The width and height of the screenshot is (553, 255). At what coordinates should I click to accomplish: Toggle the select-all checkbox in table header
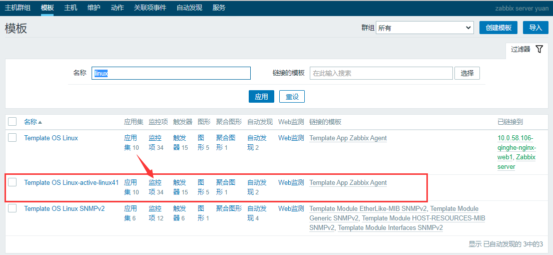13,122
